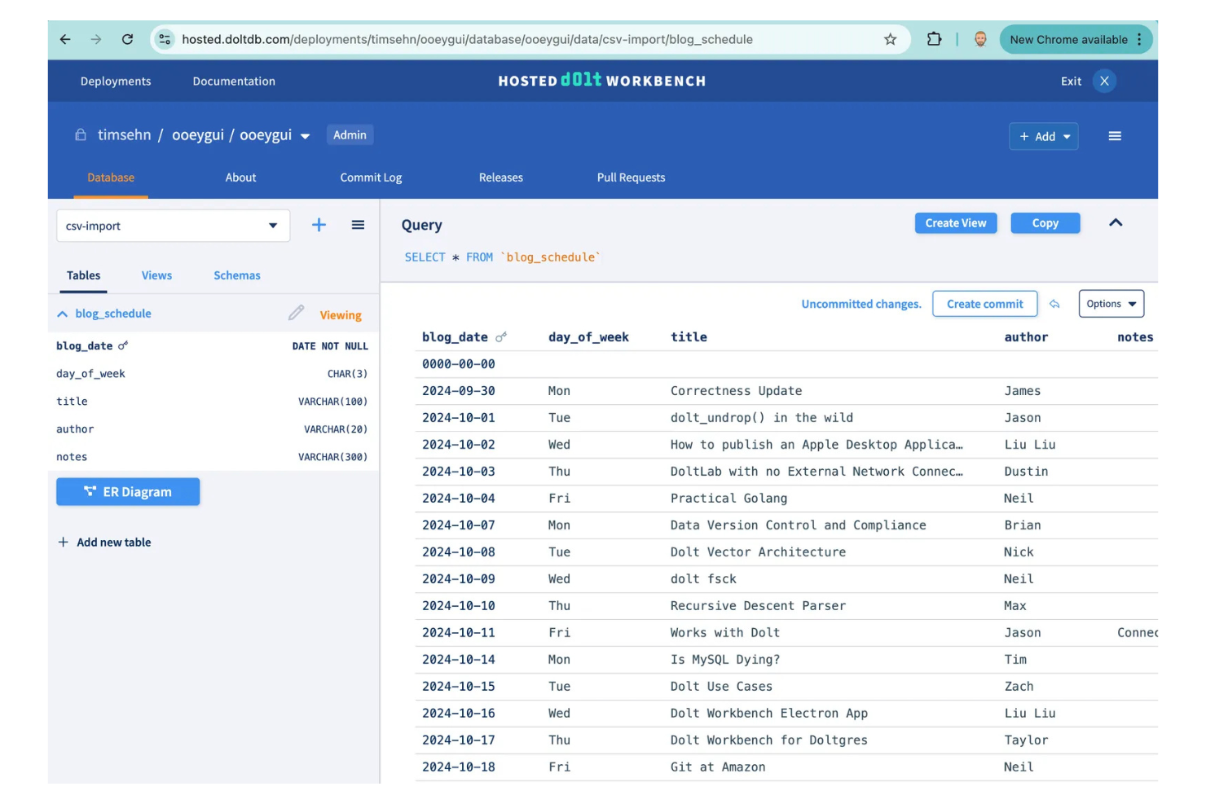Click the bookmark star in the address bar

pyautogui.click(x=890, y=39)
